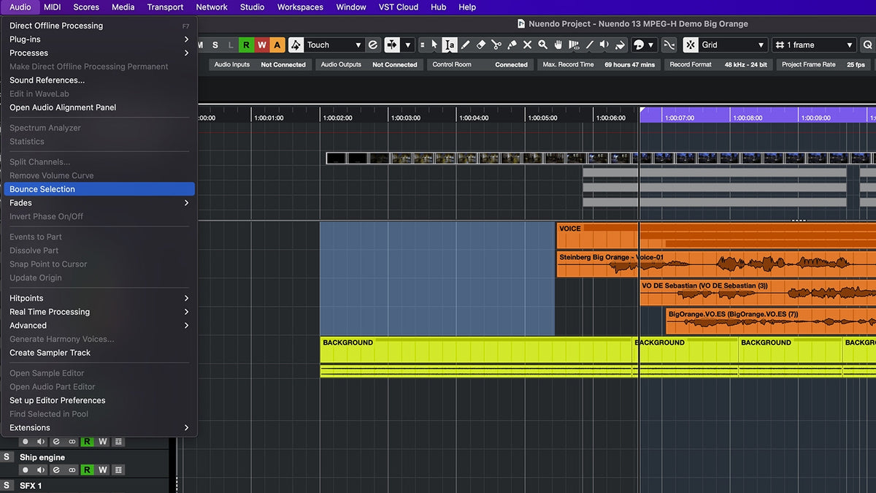
Task: Select the Mute X tool
Action: [x=527, y=45]
